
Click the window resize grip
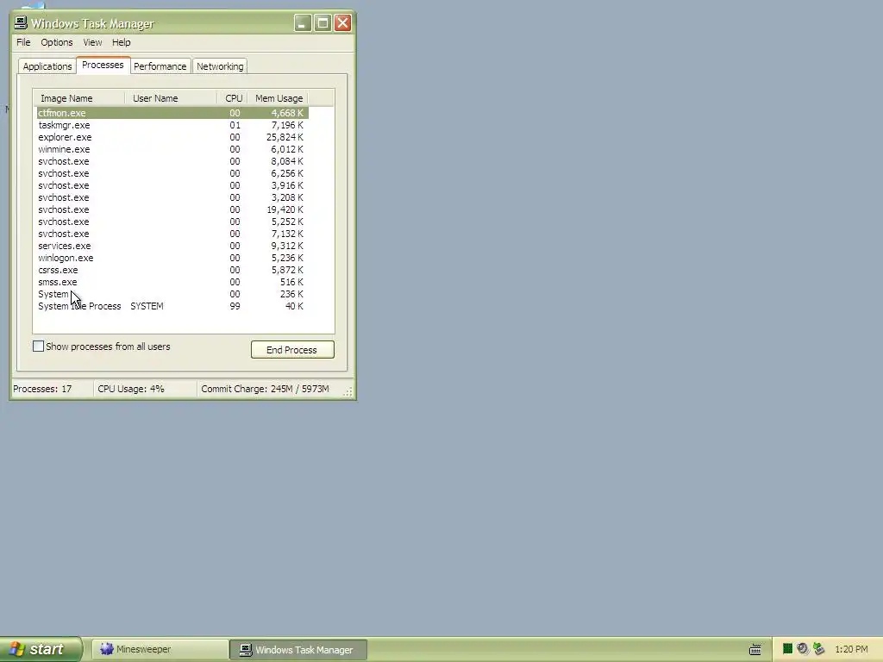(x=348, y=392)
